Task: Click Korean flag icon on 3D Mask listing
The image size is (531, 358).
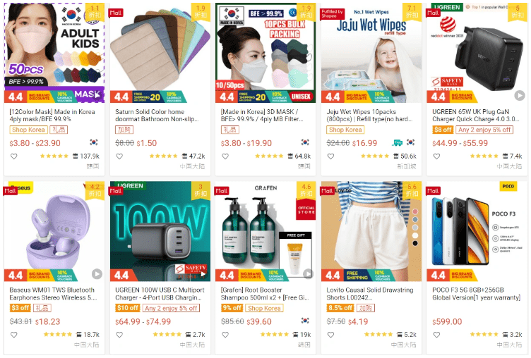Action: [x=305, y=142]
